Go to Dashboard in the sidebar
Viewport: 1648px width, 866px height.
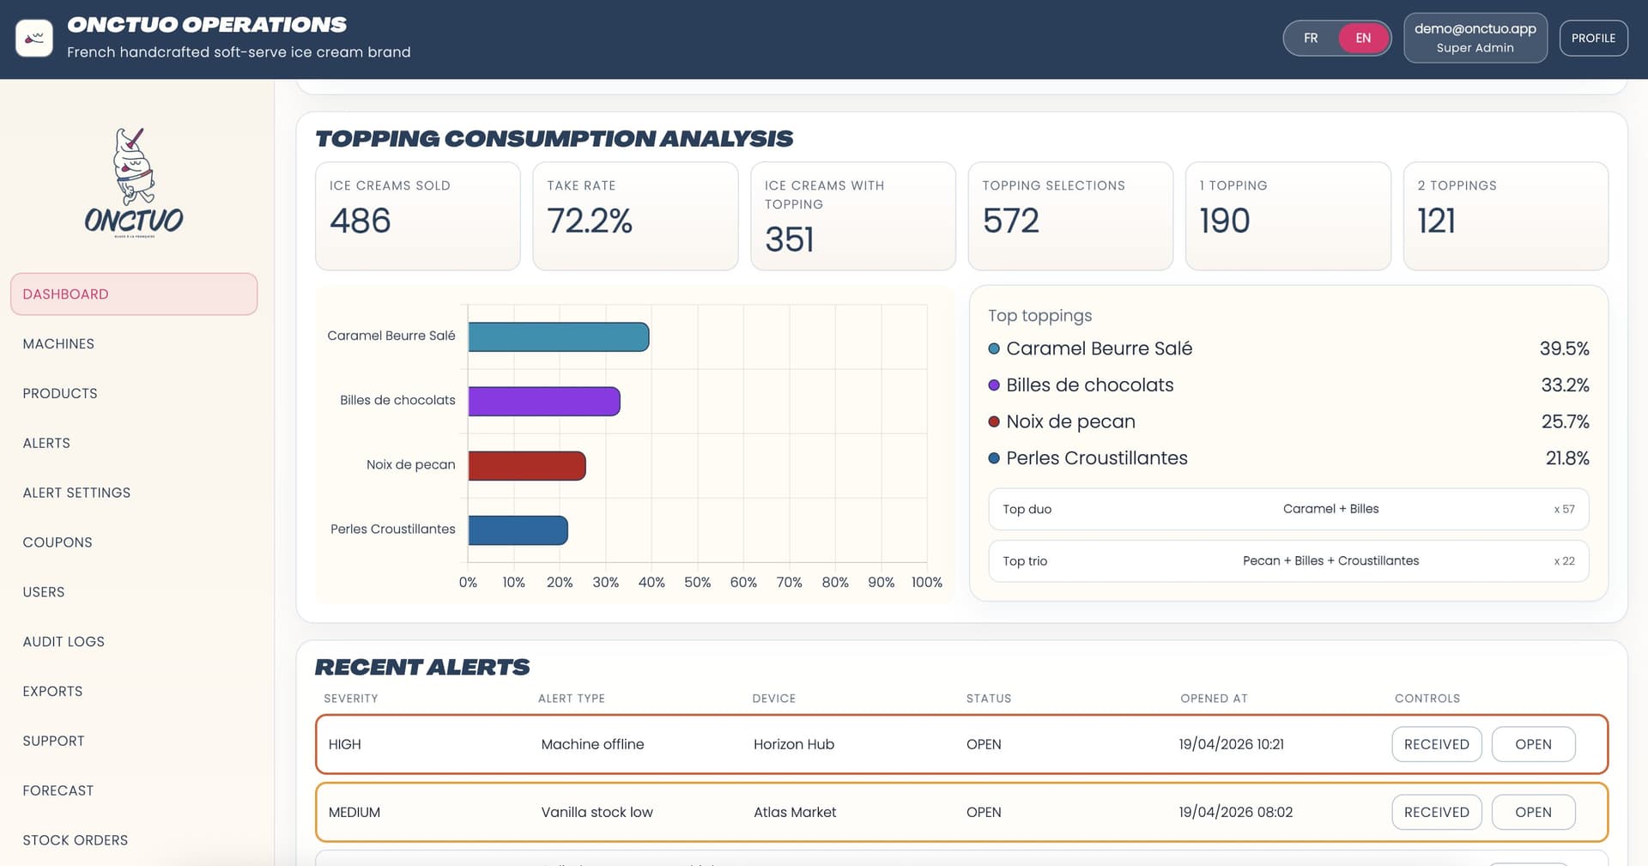click(134, 294)
